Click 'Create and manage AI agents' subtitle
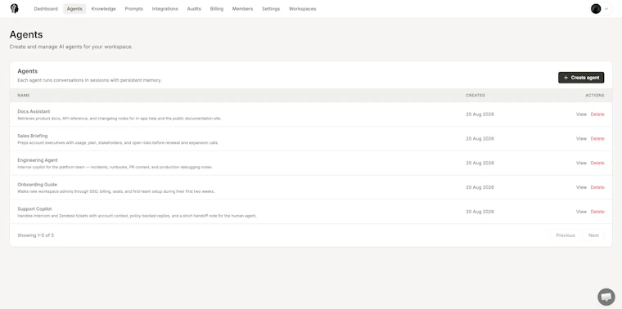The image size is (622, 309). coord(71,47)
